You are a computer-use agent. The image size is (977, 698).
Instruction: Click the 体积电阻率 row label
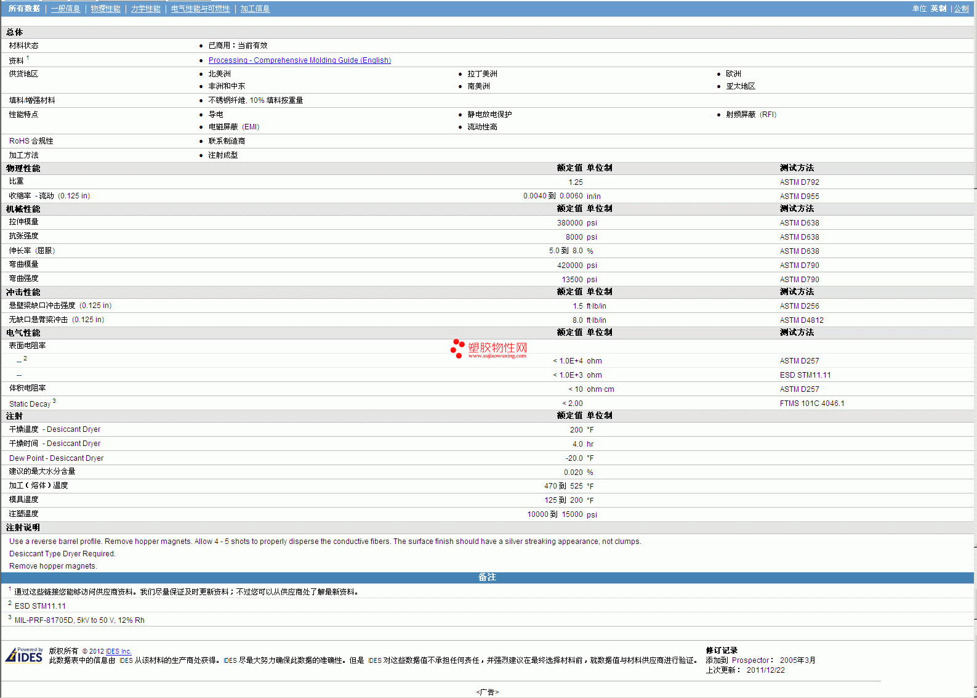point(27,388)
